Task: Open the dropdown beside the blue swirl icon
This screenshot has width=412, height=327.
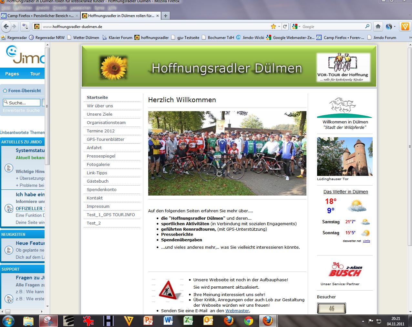Action: coord(395,26)
